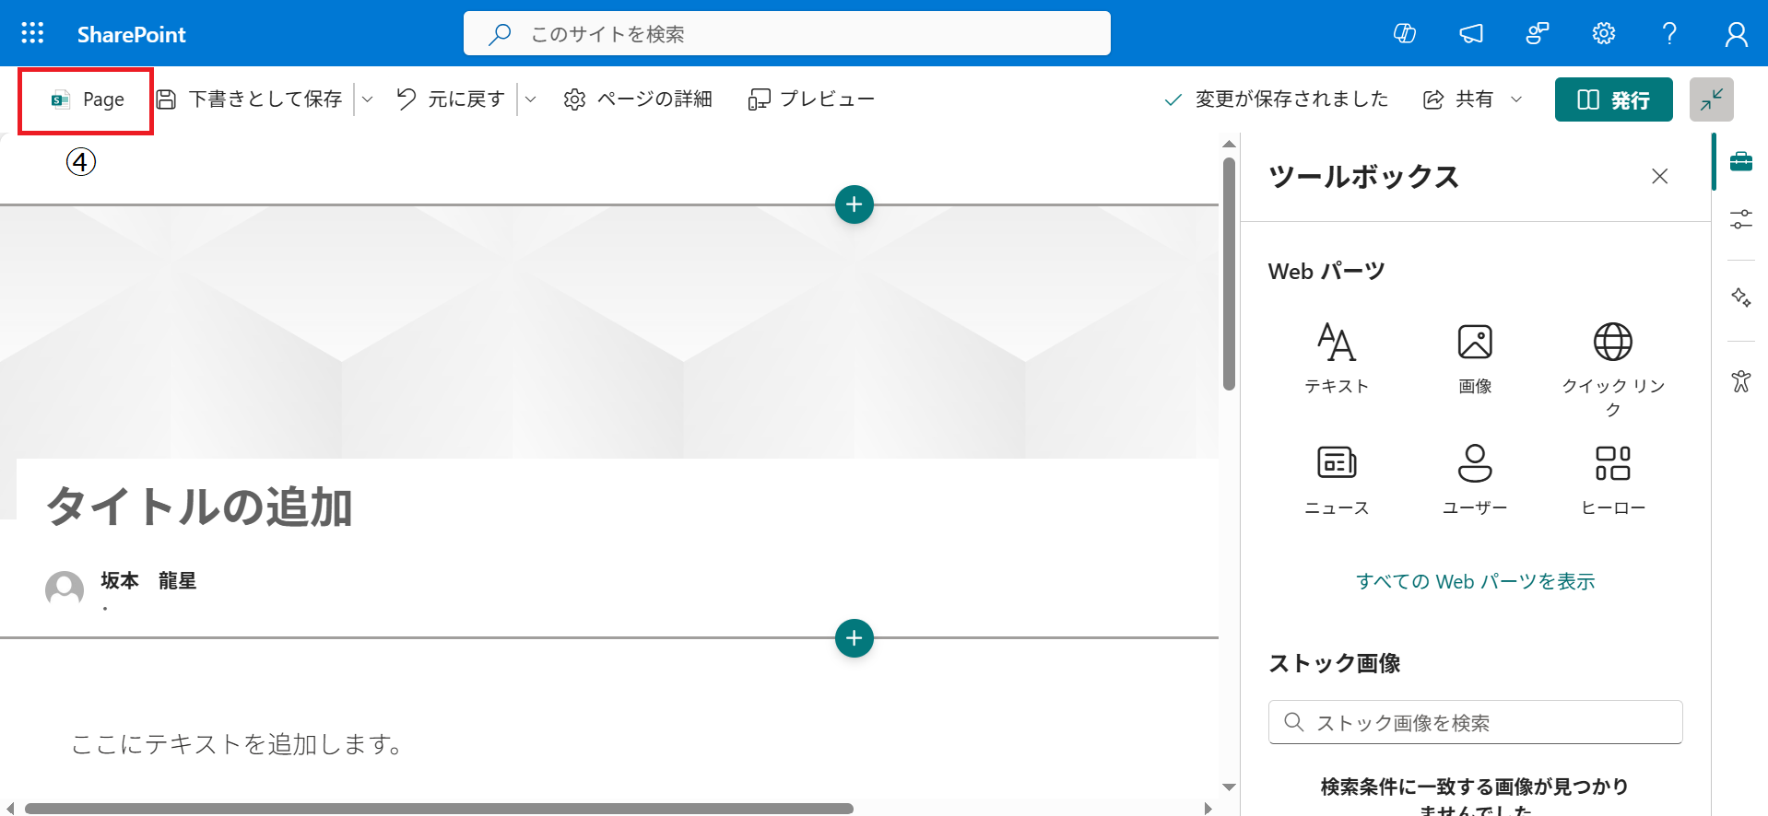Open properties sliders icon in right rail
Viewport: 1768px width, 816px height.
1740,219
